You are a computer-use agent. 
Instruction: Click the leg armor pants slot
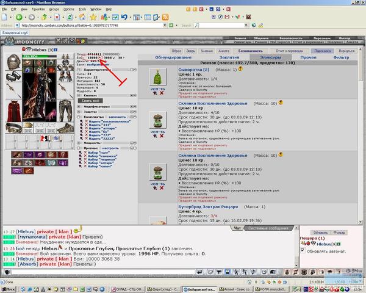pos(65,110)
